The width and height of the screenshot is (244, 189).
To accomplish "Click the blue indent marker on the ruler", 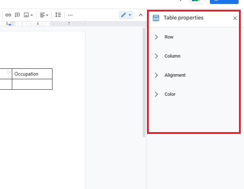I will pyautogui.click(x=10, y=24).
